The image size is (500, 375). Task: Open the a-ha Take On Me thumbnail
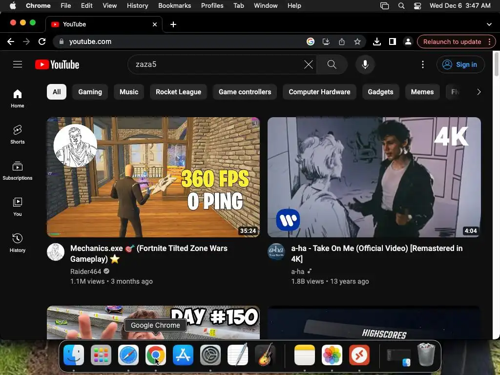click(x=374, y=177)
